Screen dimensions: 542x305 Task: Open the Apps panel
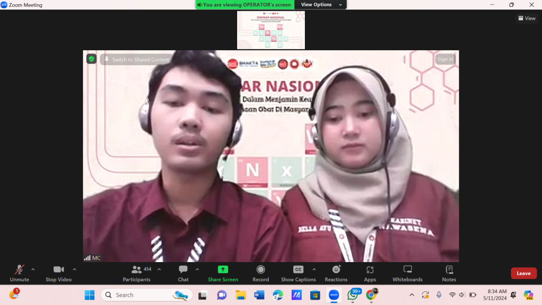tap(370, 270)
